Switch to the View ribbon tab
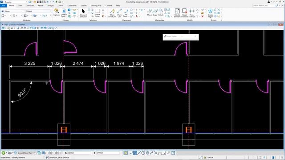 click(x=20, y=6)
